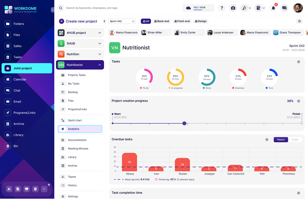Switch overdue chart to Tasks view
Screen dimensions: 308x199
295,140
